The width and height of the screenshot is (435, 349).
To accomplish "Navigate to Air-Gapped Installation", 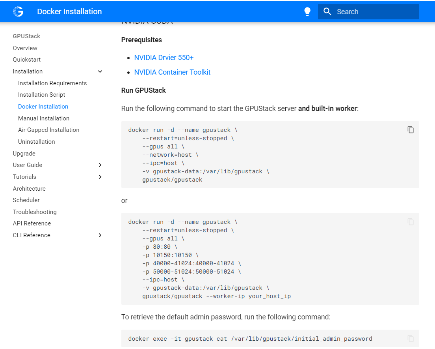I will pos(48,130).
